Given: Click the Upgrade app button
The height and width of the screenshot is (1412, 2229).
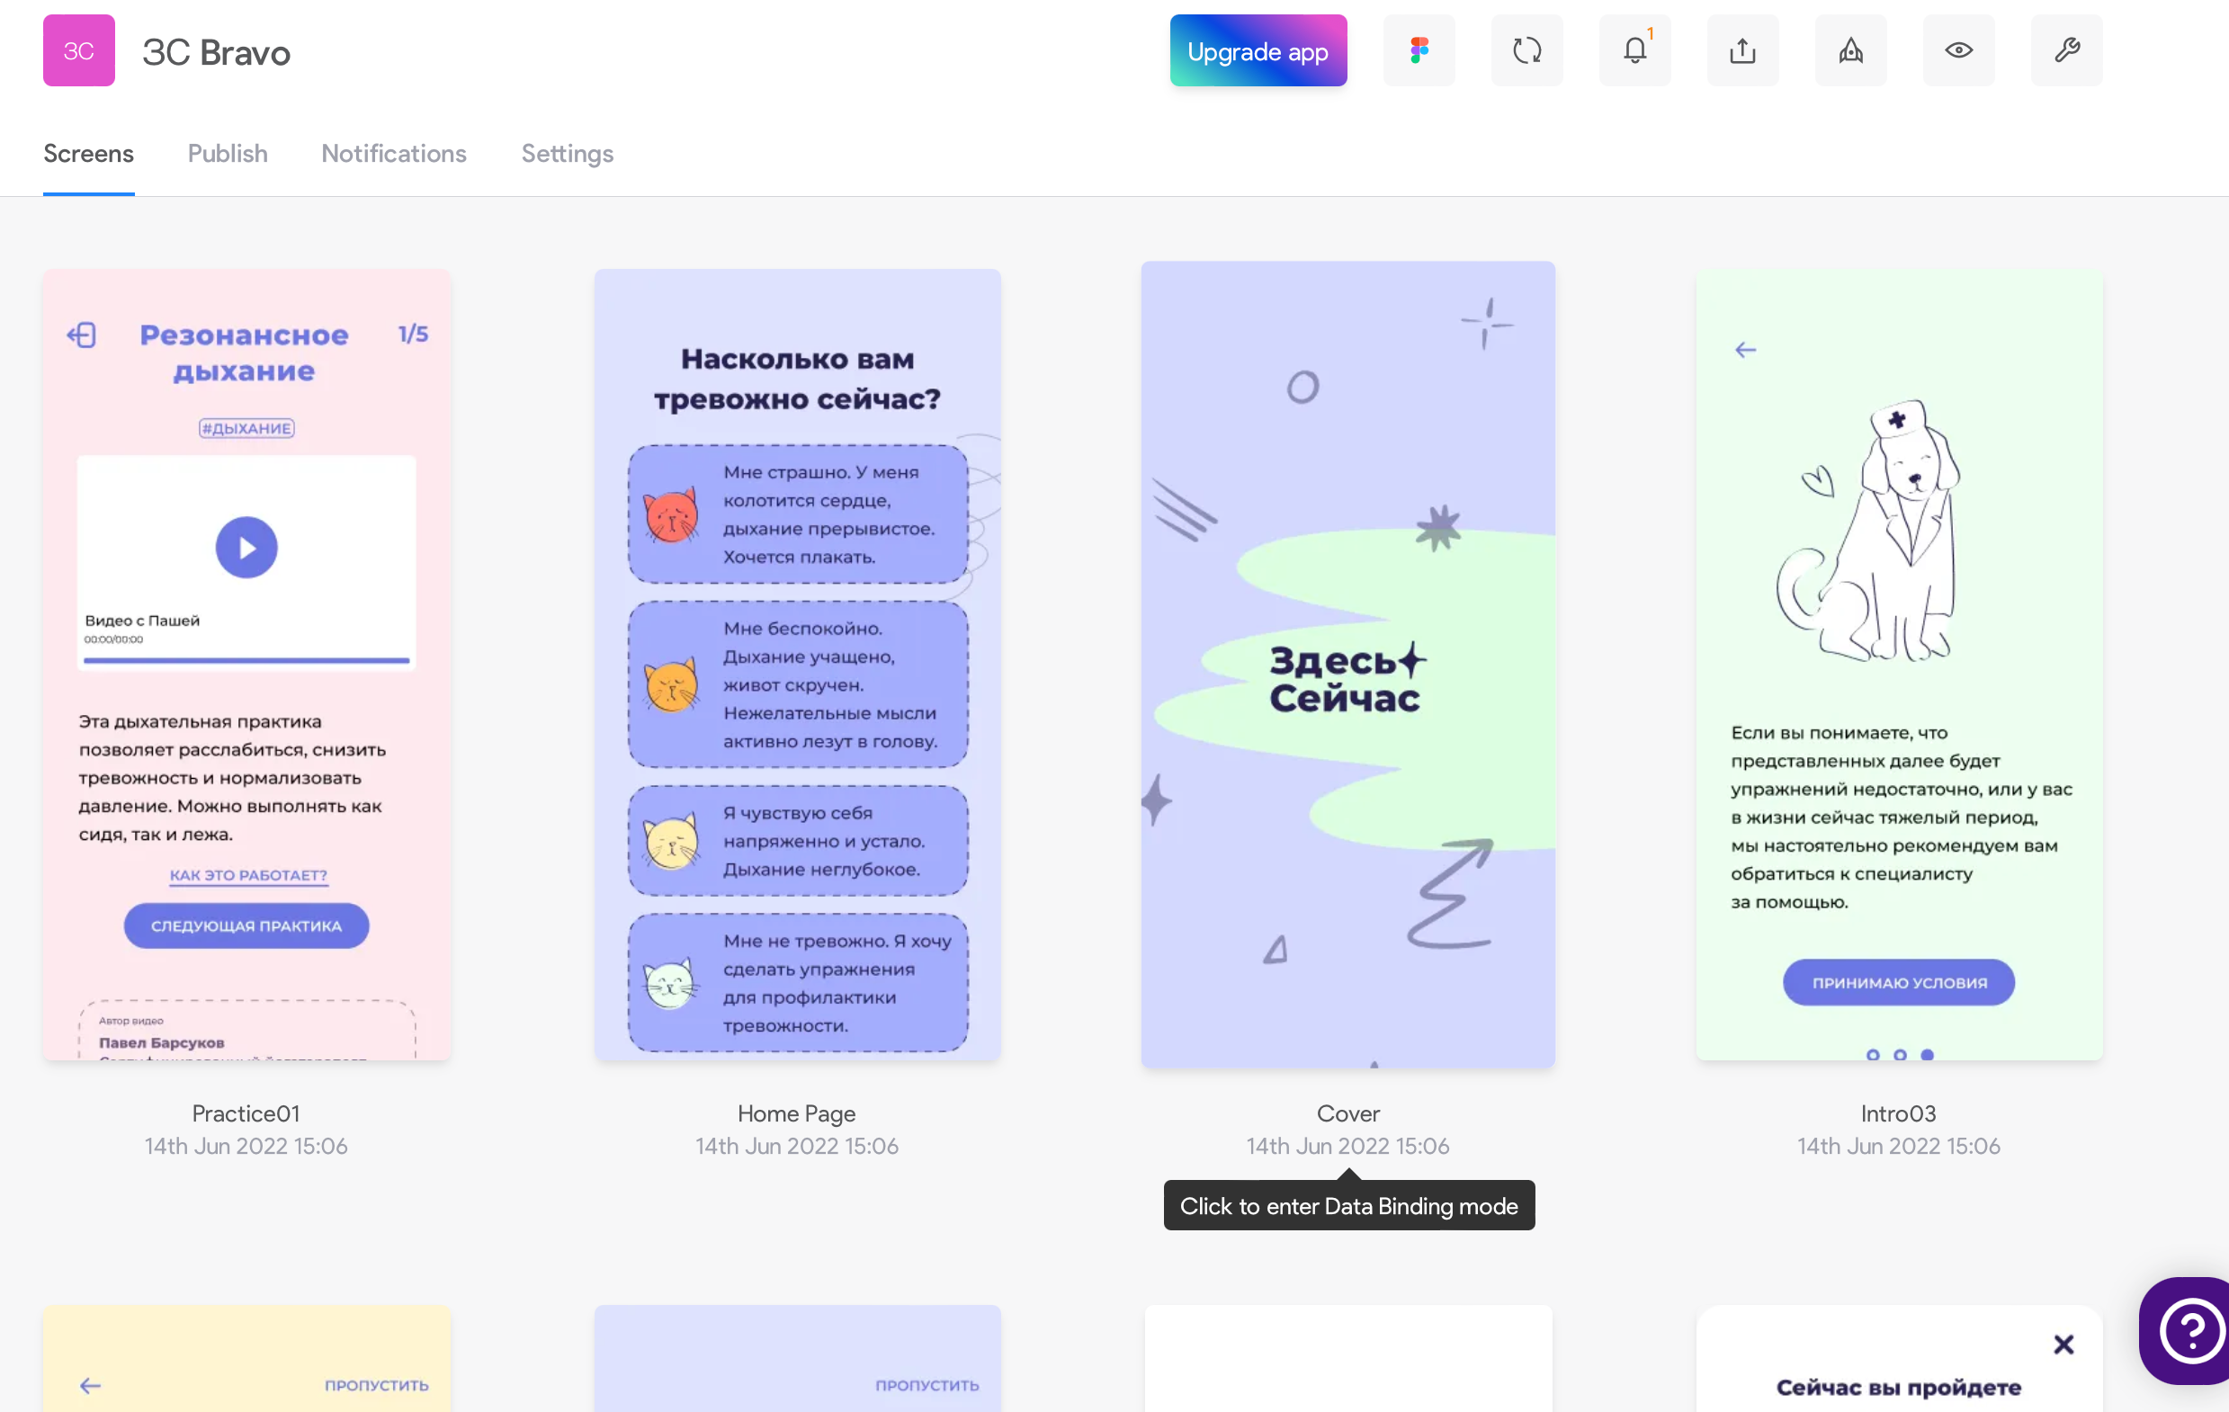Looking at the screenshot, I should [x=1258, y=51].
